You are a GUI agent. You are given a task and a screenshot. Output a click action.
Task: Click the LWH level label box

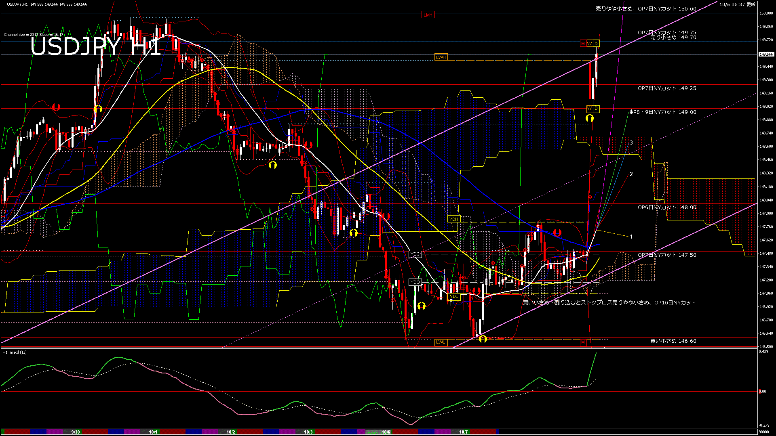click(x=441, y=57)
